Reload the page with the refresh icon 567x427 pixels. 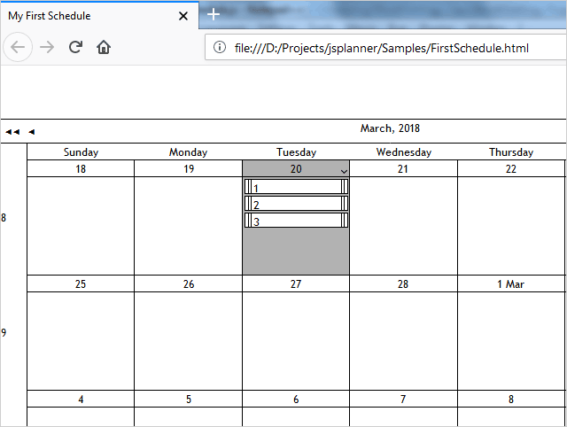pos(75,47)
